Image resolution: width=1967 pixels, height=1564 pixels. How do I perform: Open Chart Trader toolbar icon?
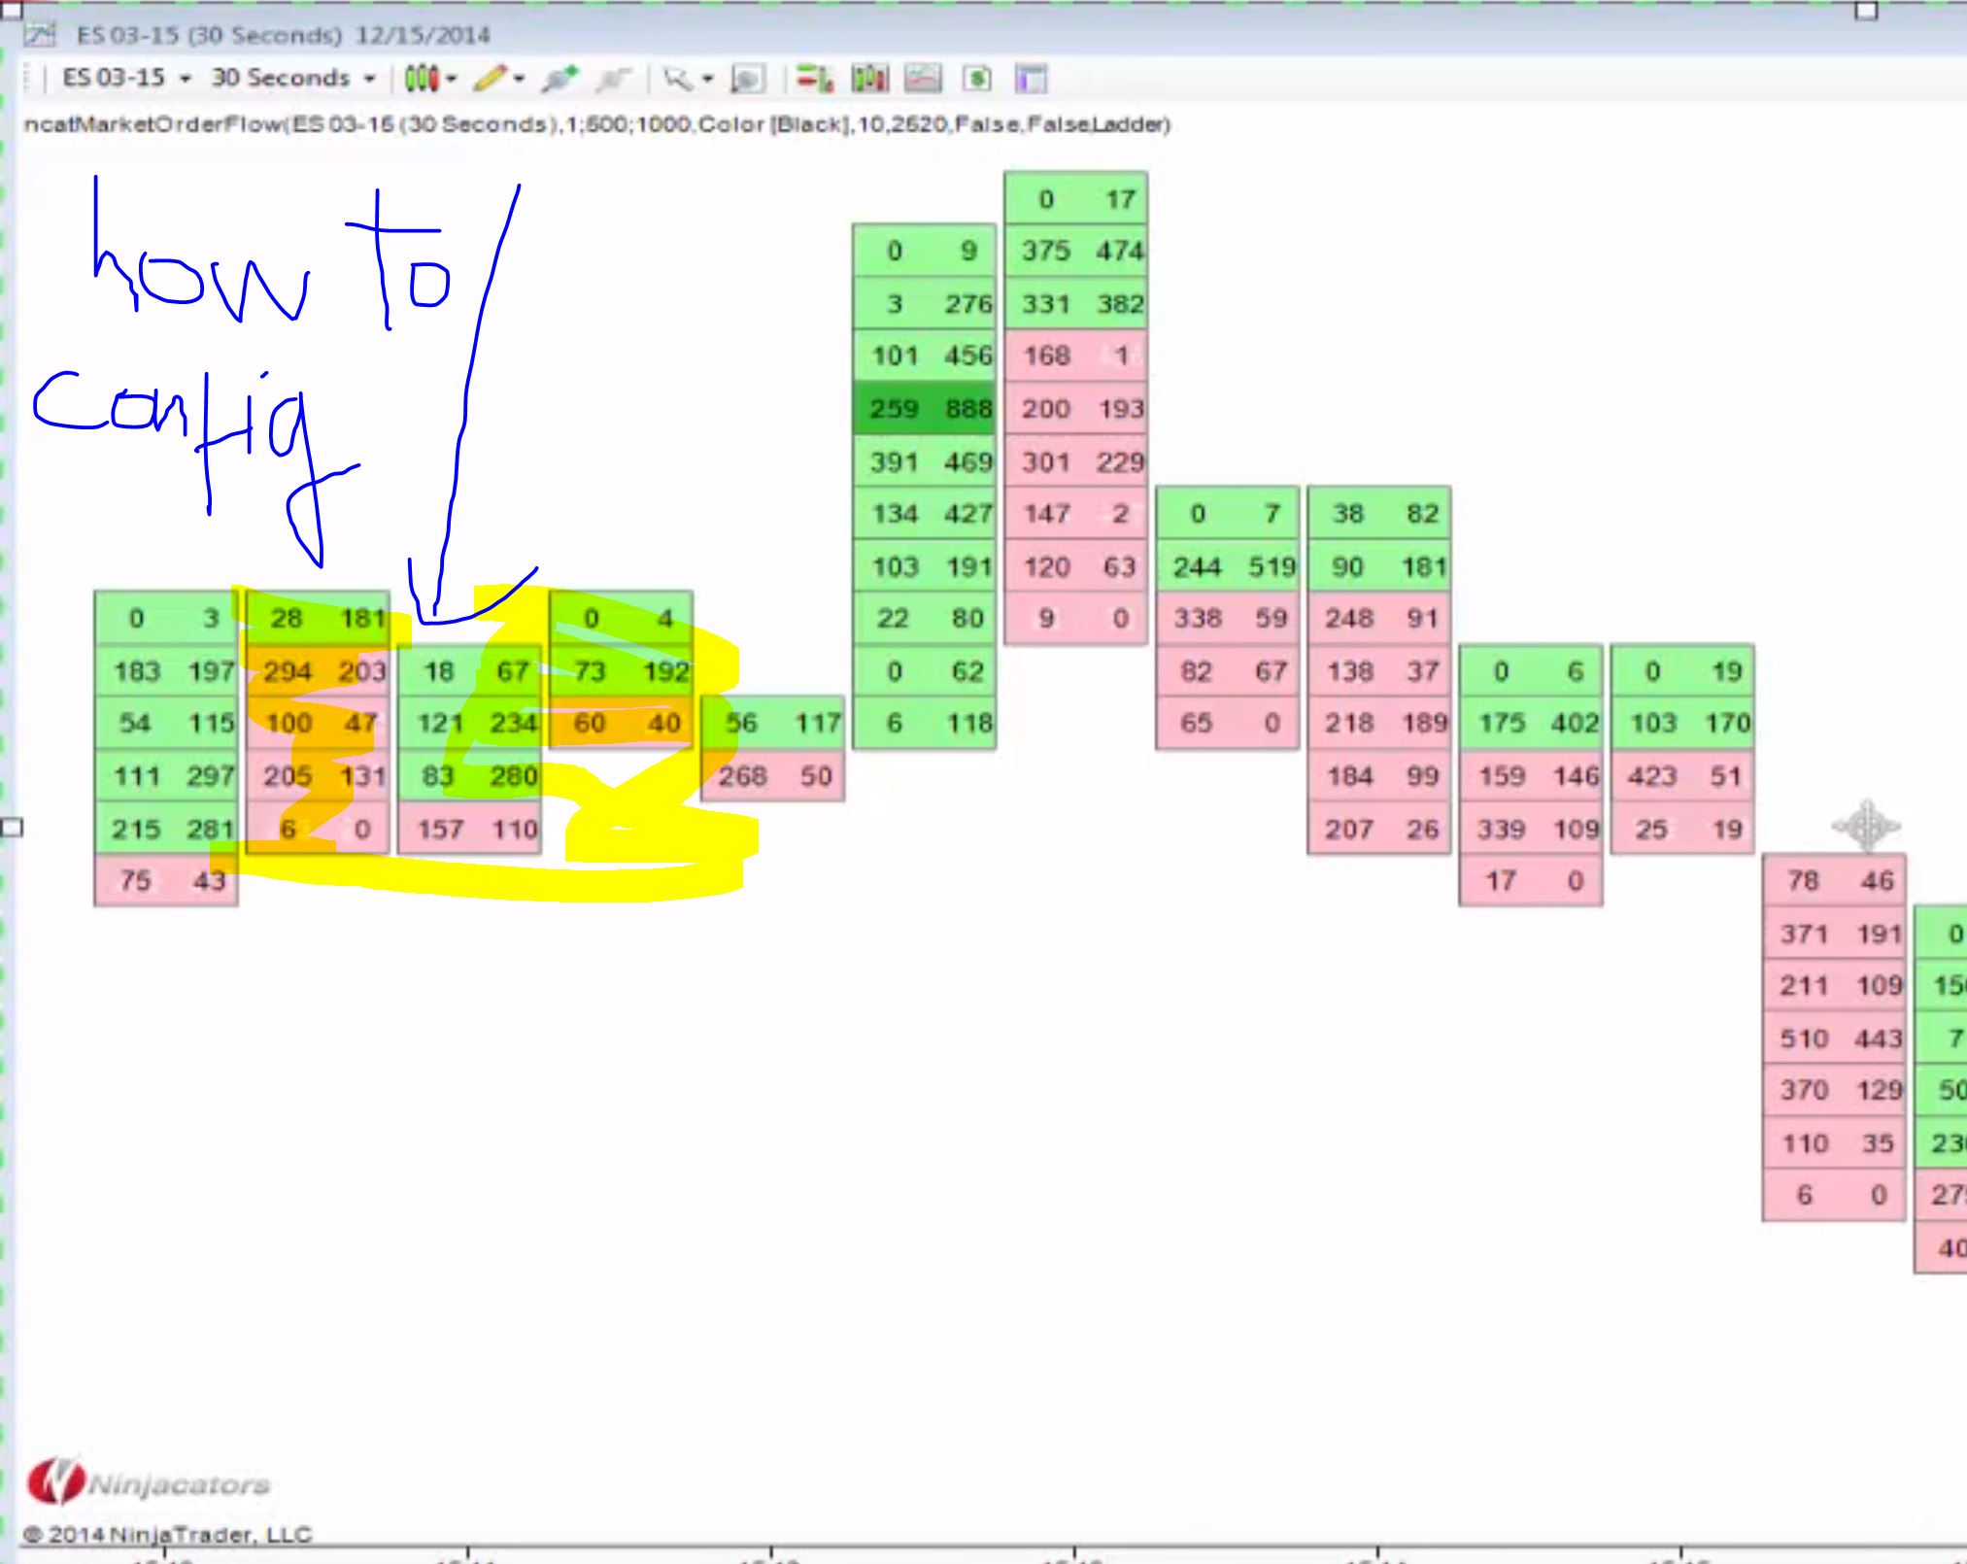(814, 79)
